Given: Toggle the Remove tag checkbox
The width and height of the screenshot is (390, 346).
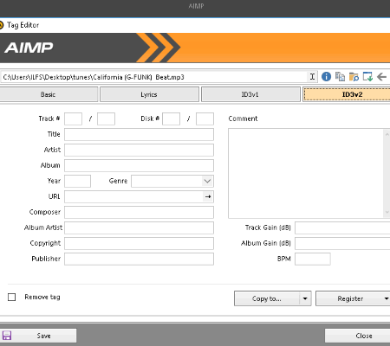Looking at the screenshot, I should pyautogui.click(x=11, y=297).
